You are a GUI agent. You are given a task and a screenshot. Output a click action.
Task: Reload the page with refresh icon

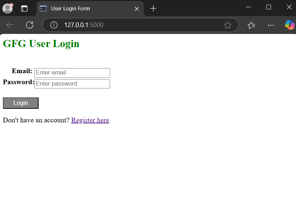click(x=30, y=25)
